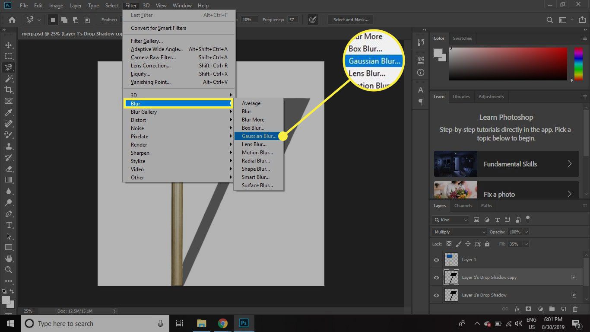Viewport: 590px width, 332px height.
Task: Open the Libraries tab
Action: click(461, 97)
